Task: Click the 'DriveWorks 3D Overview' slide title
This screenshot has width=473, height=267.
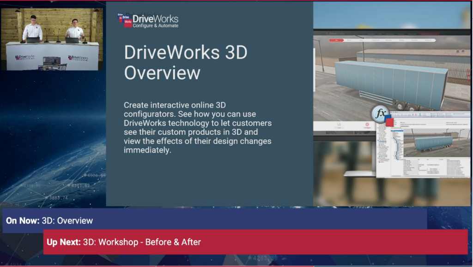Action: [x=186, y=62]
